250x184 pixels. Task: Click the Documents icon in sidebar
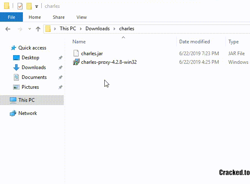tap(16, 77)
